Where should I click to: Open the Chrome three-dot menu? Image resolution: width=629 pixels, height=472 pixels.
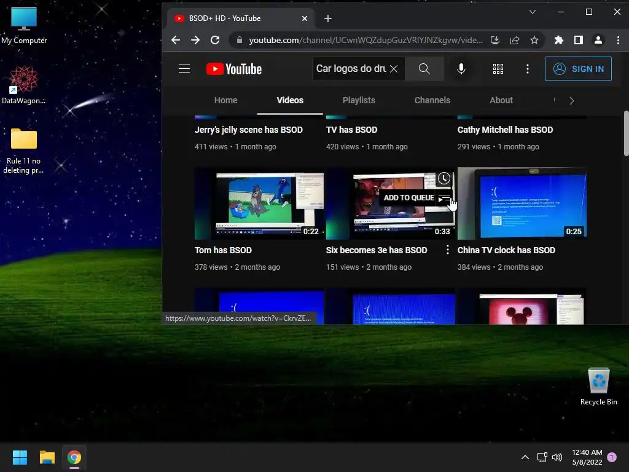[x=618, y=40]
